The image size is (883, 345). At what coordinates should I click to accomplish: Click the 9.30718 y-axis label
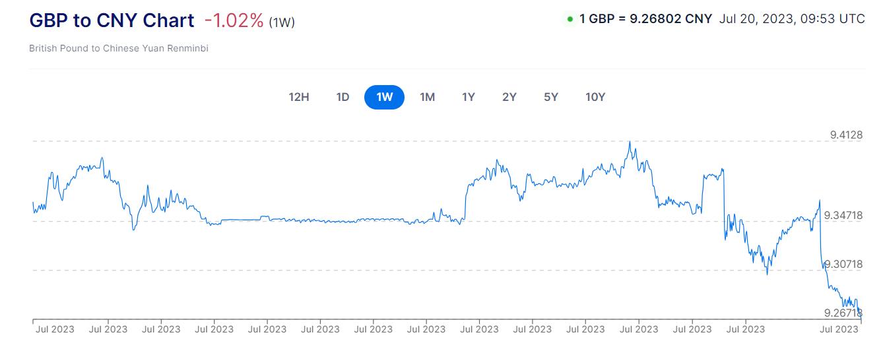(x=843, y=265)
